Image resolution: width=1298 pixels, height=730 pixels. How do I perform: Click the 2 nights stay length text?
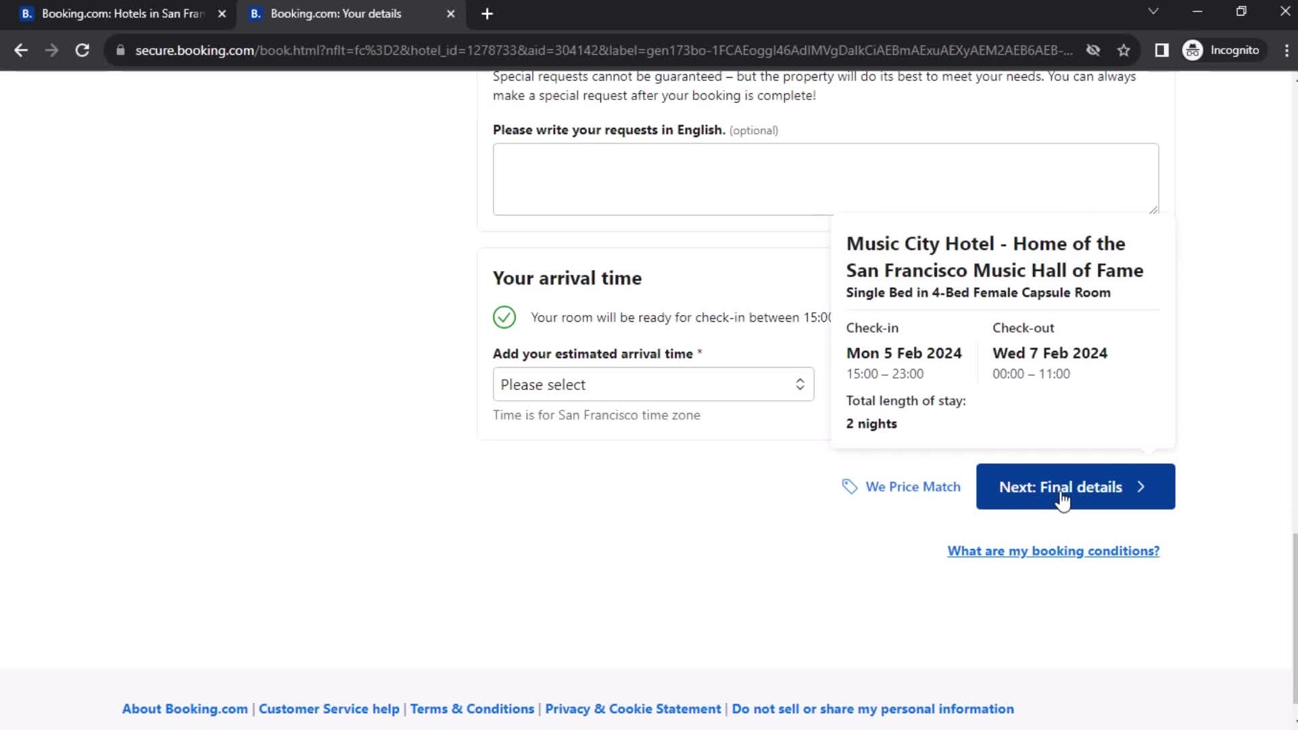tap(871, 424)
